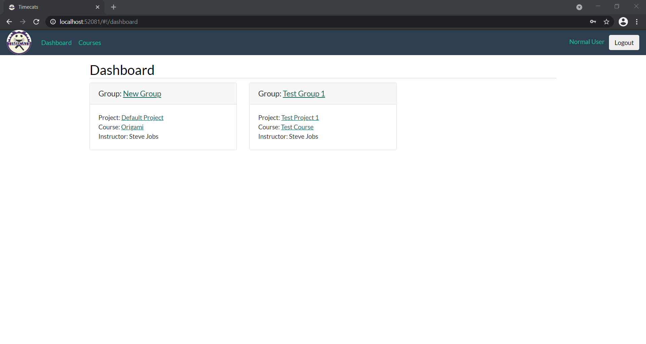
Task: Expand the tab search dropdown arrow
Action: 579,7
